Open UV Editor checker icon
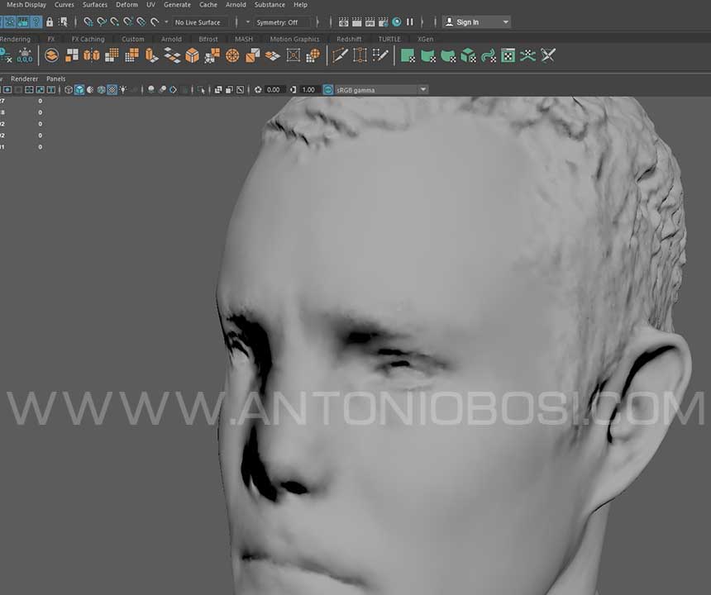The height and width of the screenshot is (595, 711). [x=508, y=55]
